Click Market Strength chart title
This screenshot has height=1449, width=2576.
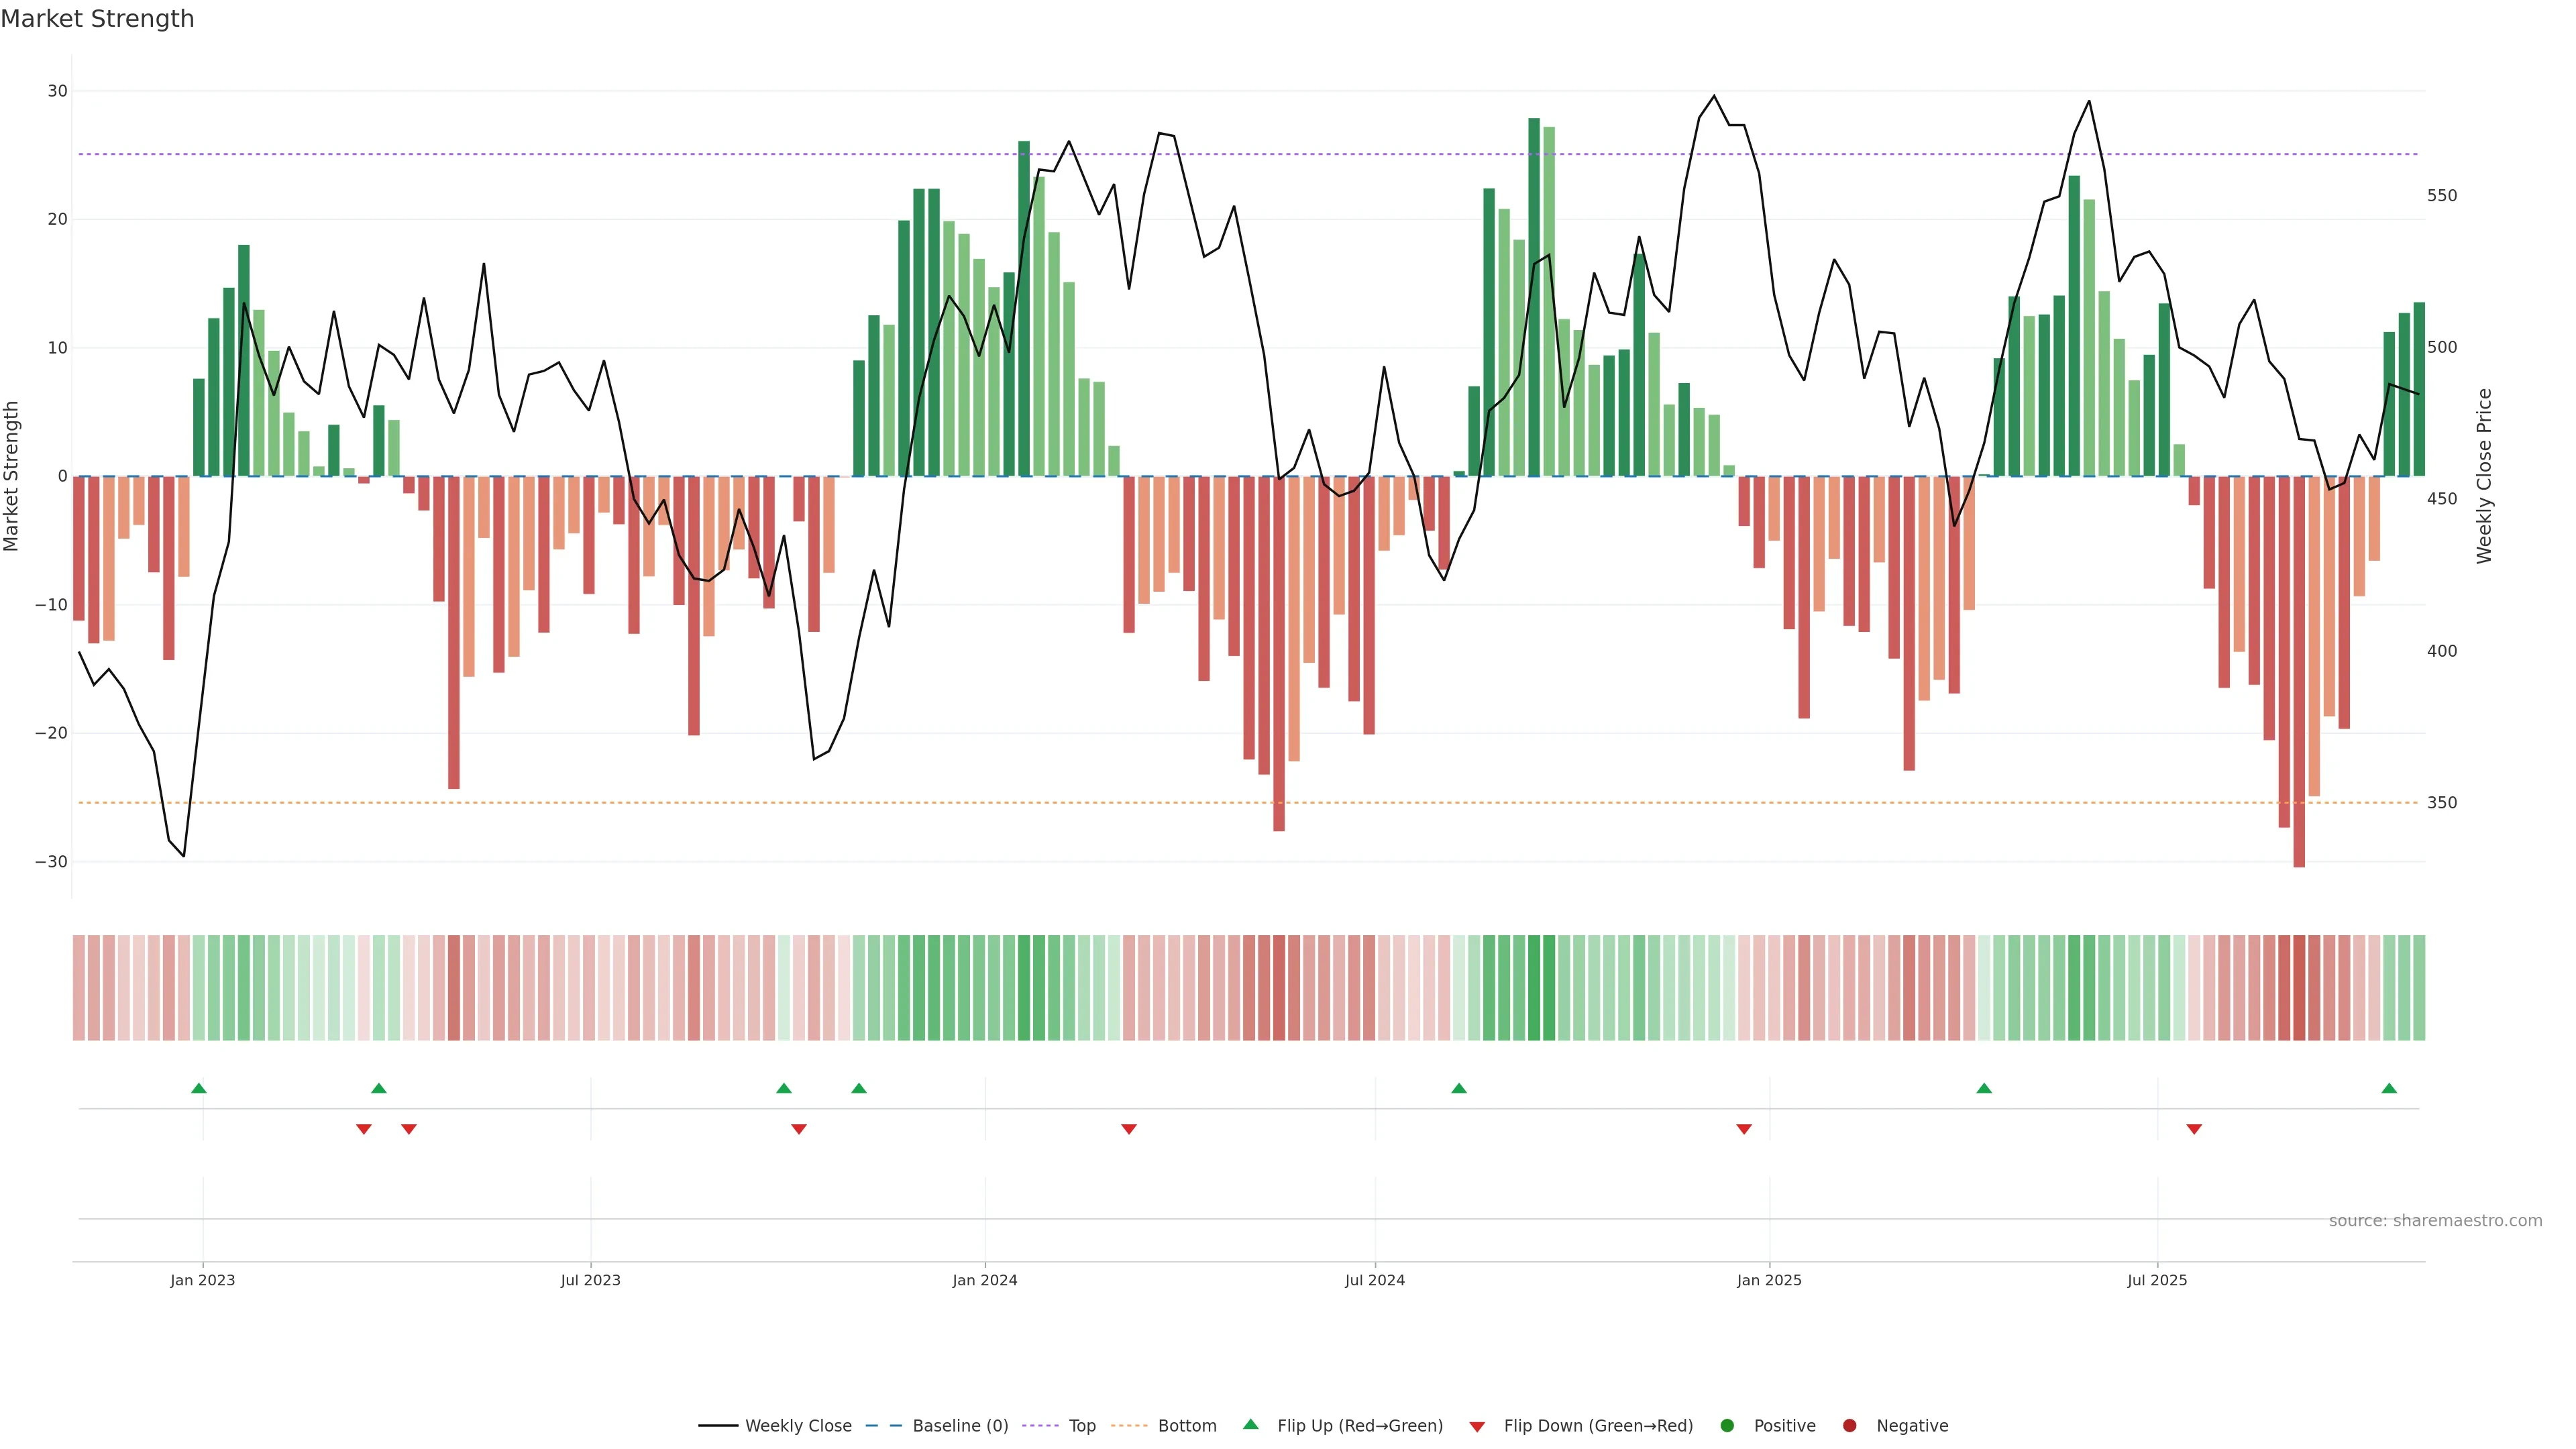coord(97,19)
